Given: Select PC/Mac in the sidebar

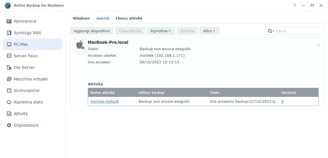Looking at the screenshot, I should (x=32, y=44).
